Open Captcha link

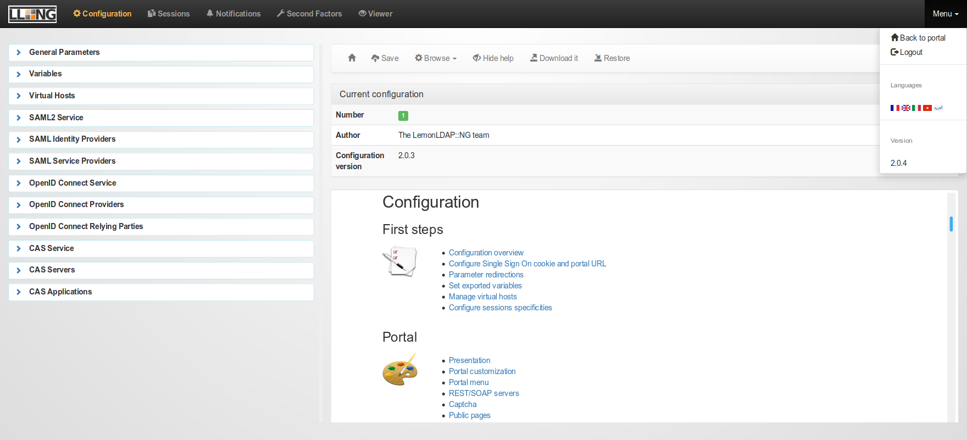[x=463, y=404]
